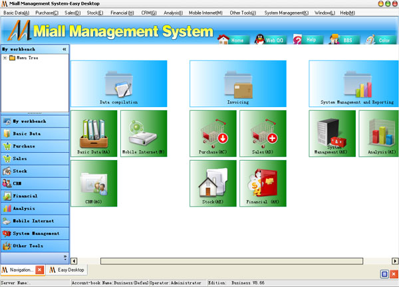This screenshot has height=287, width=399.
Task: Collapse the My workbench panel
Action: [x=65, y=49]
